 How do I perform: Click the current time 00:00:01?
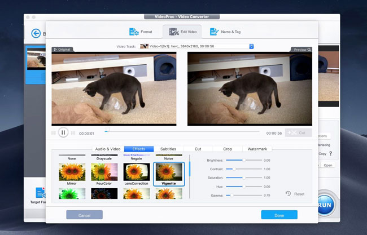[86, 134]
